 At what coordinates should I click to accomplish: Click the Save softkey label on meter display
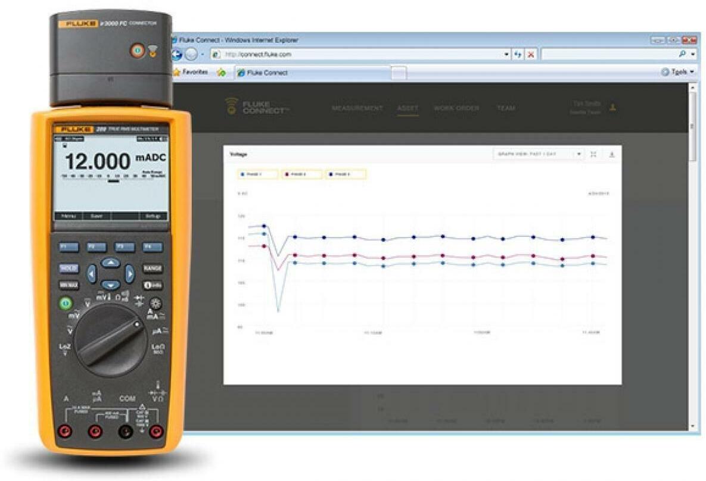[x=97, y=217]
